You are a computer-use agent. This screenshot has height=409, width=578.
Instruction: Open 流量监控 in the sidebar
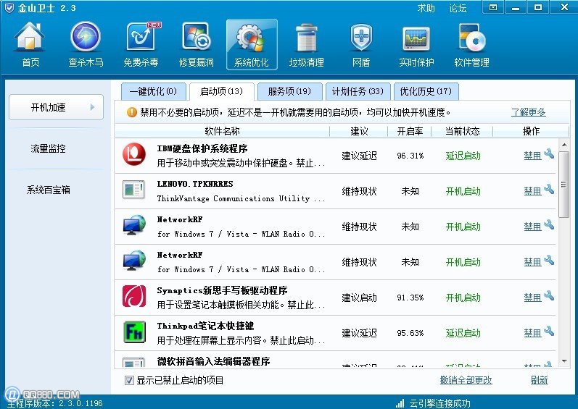[x=49, y=148]
